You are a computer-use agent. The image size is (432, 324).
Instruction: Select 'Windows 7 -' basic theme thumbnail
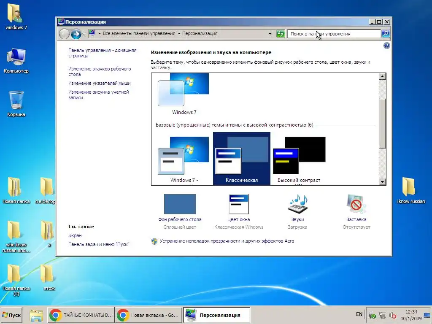tap(184, 159)
